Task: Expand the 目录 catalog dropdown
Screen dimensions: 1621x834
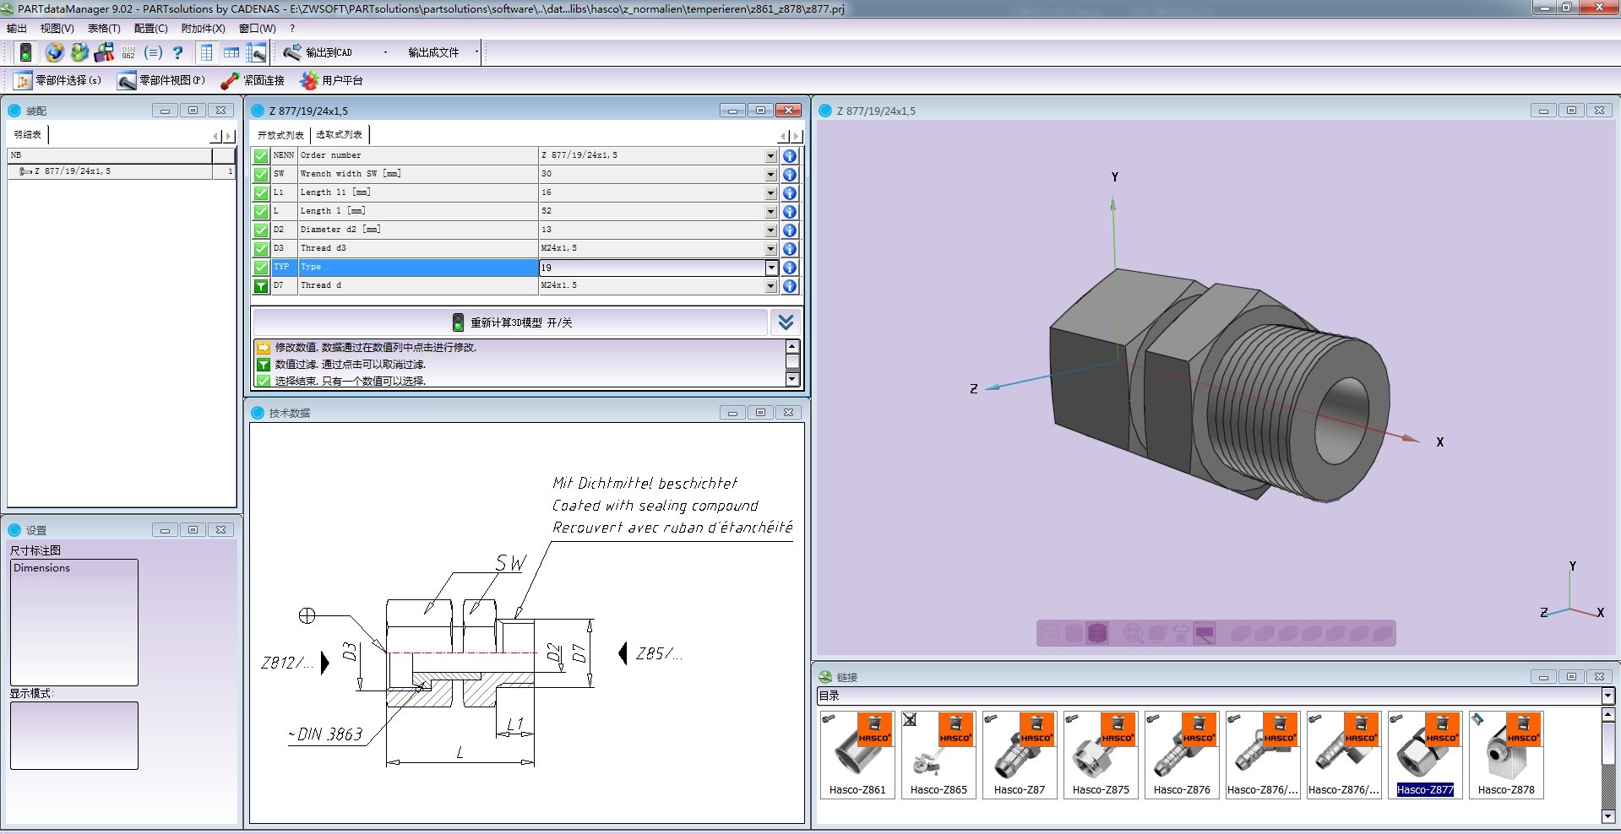Action: click(x=1607, y=696)
